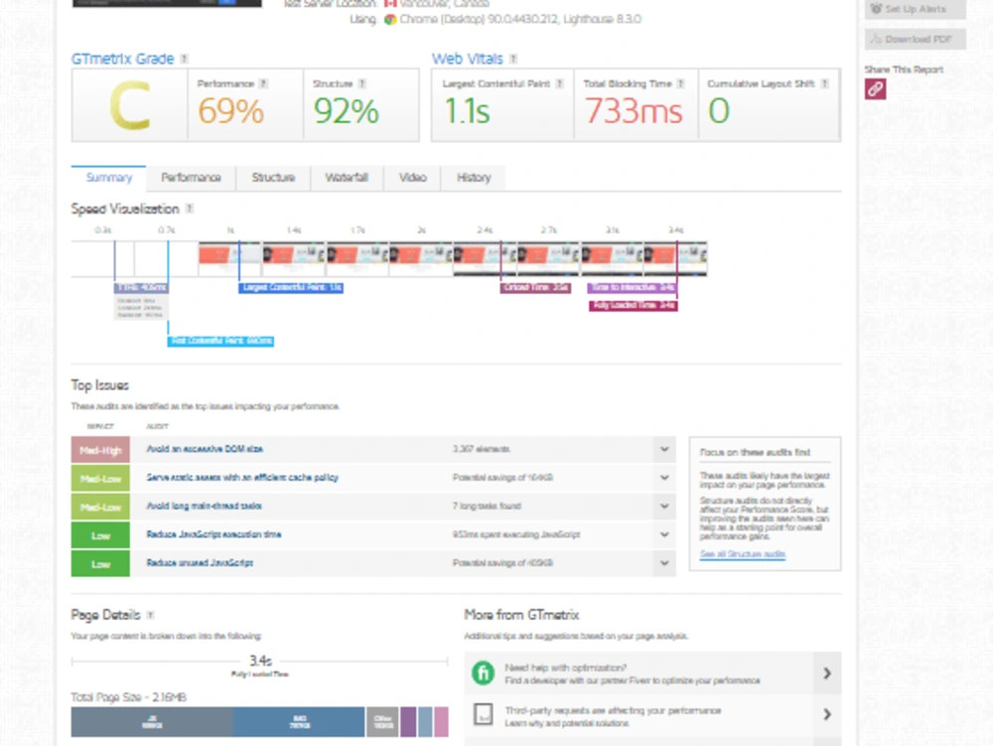Open help icon next to Web Vitals

pos(513,59)
